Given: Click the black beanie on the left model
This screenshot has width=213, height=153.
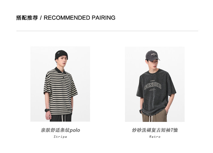Looking at the screenshot, I should click(x=61, y=54).
